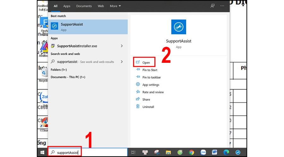Click the 'Best match' heading text
The height and width of the screenshot is (157, 284).
(x=58, y=16)
